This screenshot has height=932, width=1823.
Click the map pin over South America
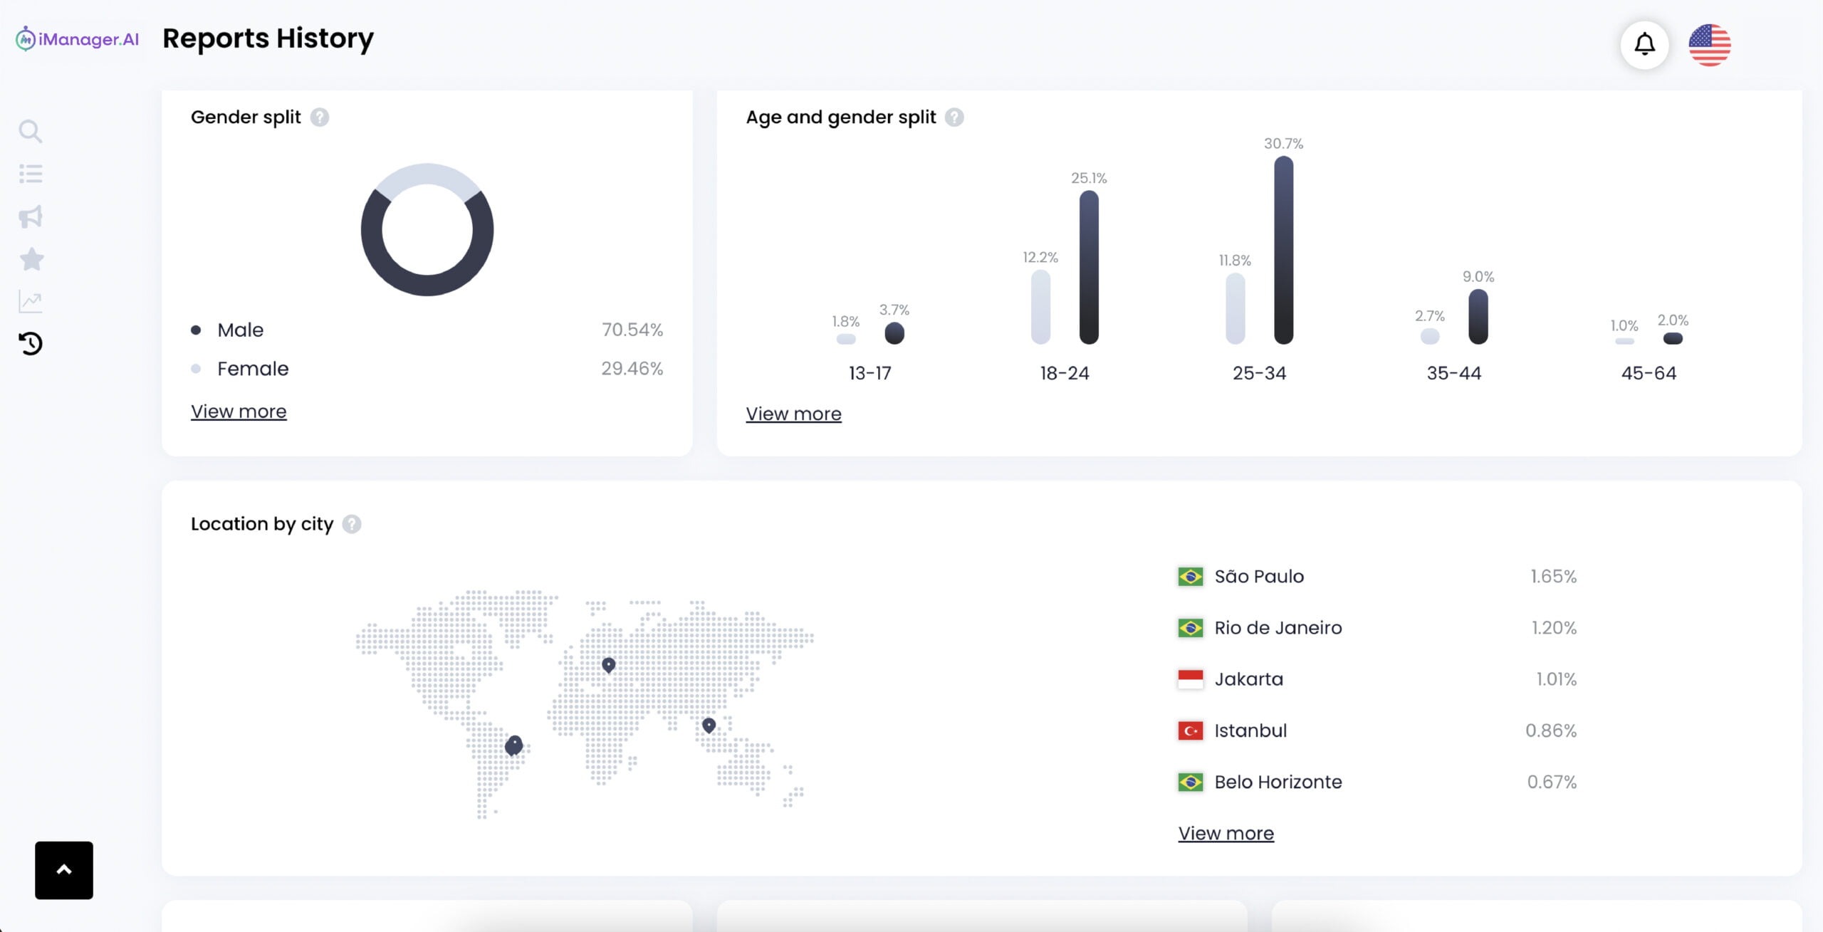coord(513,744)
